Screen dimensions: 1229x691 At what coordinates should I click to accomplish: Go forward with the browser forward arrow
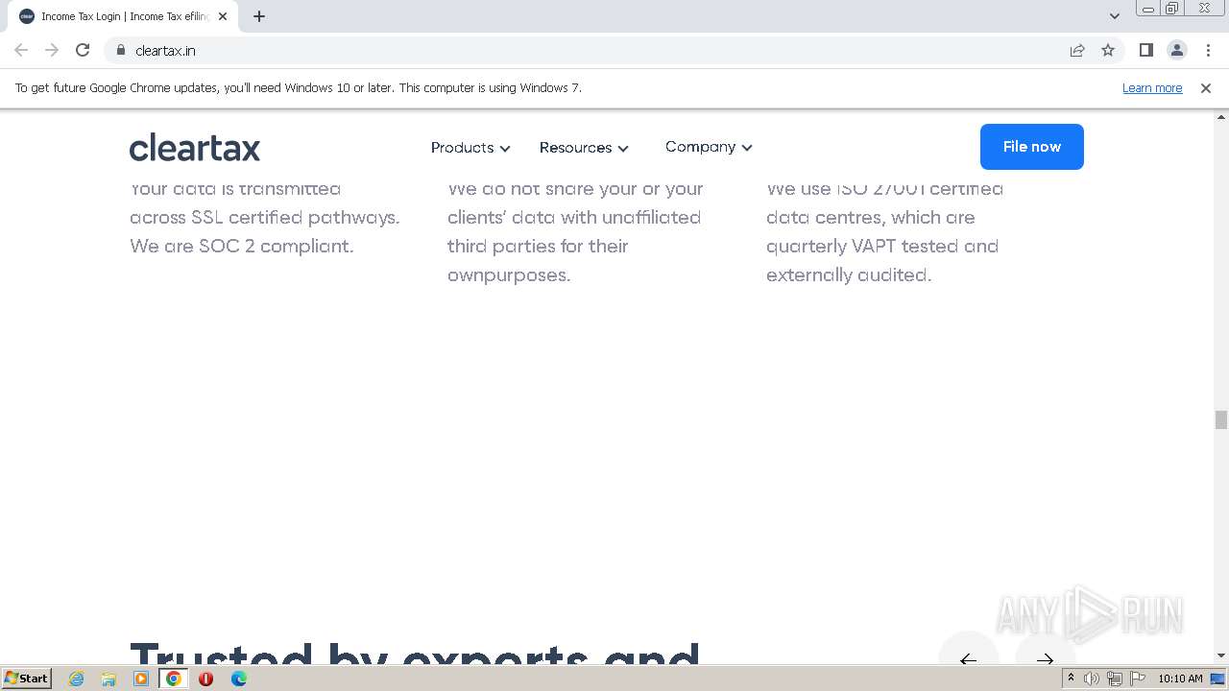coord(52,50)
